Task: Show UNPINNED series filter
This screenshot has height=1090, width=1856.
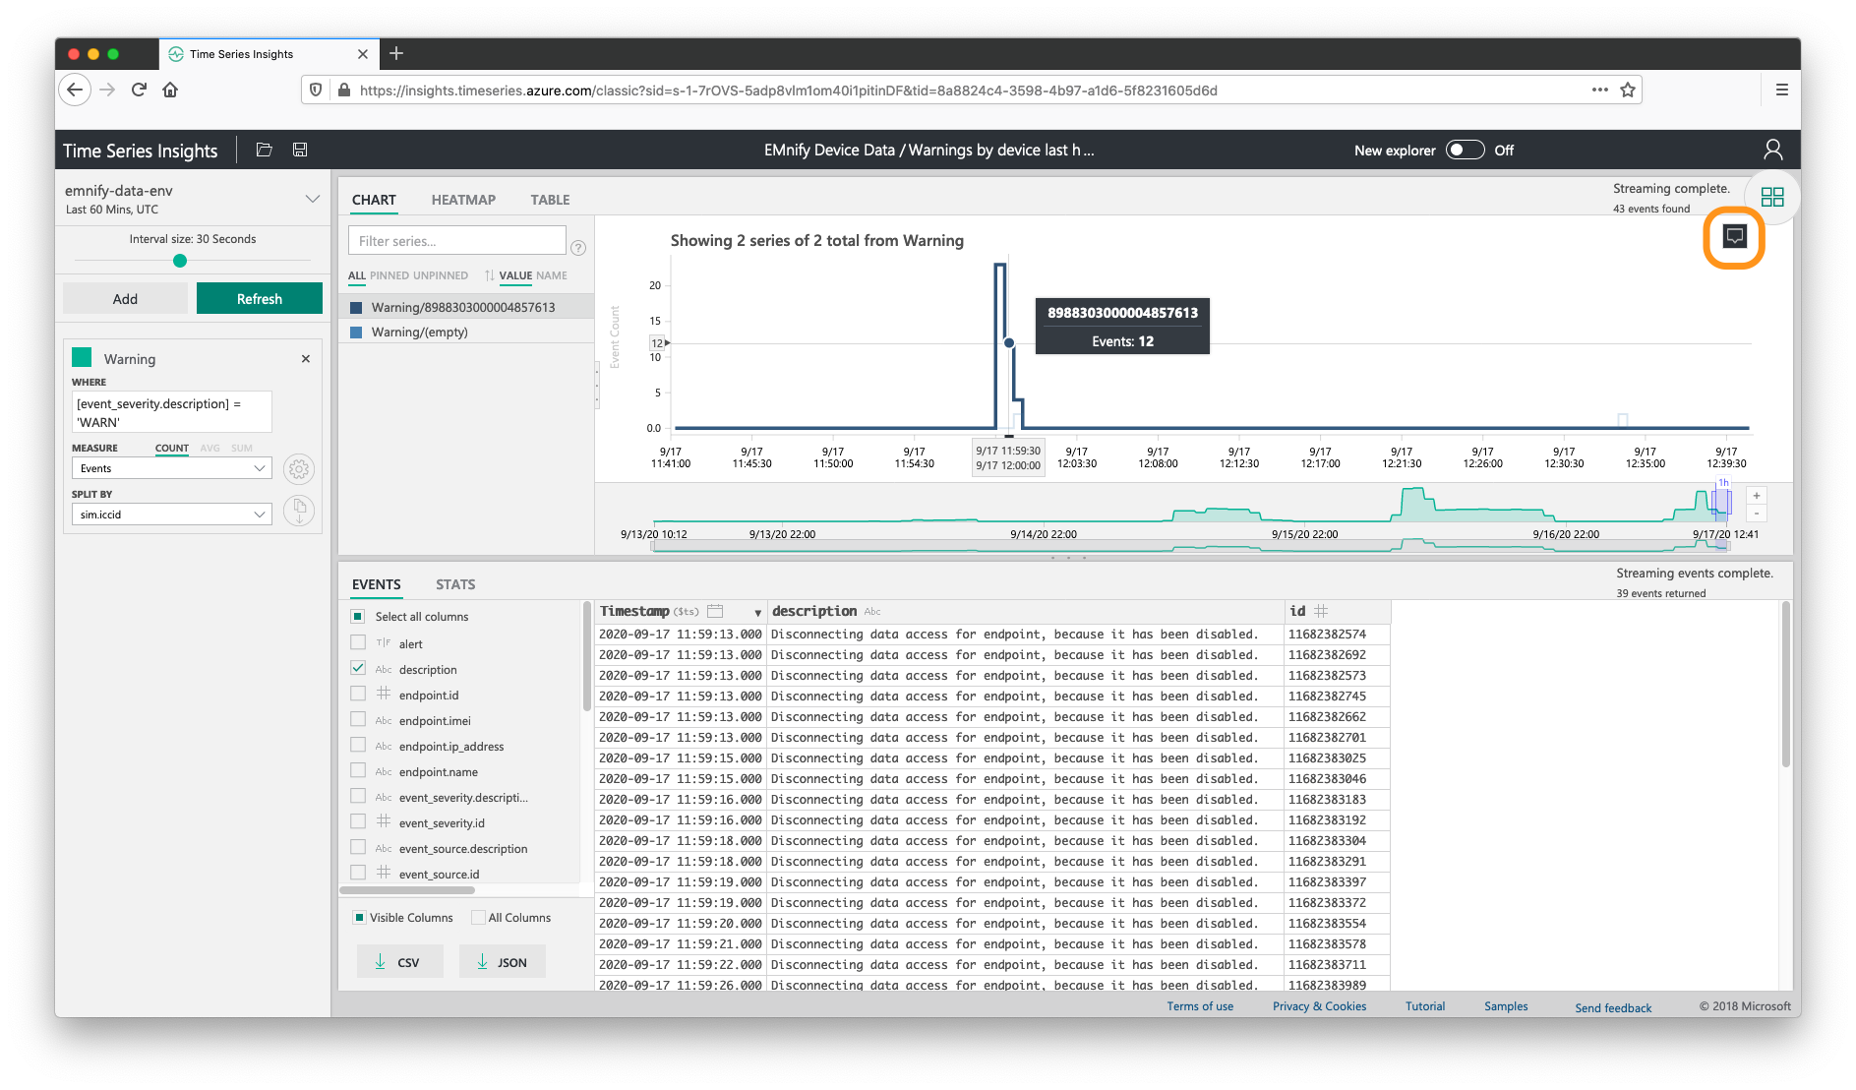Action: (x=439, y=275)
